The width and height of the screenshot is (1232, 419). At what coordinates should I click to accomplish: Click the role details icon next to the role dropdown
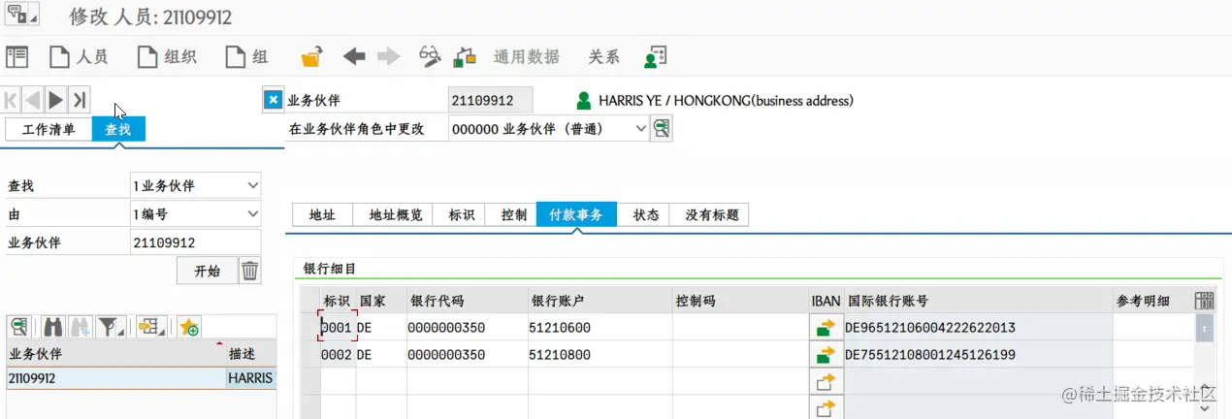[662, 128]
